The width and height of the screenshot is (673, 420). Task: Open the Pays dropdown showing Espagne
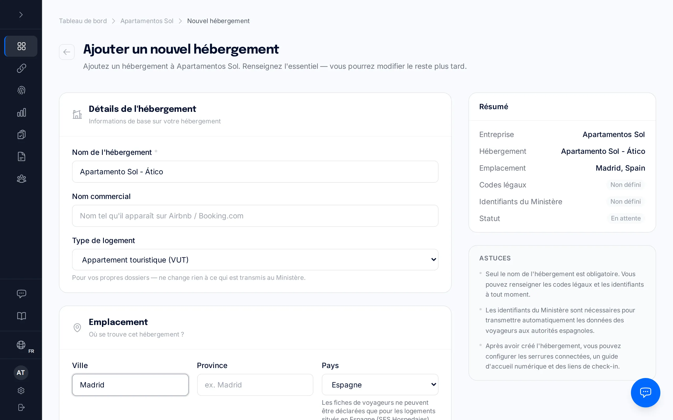click(x=380, y=385)
